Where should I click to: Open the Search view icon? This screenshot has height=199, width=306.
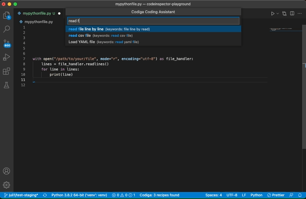pyautogui.click(x=7, y=29)
